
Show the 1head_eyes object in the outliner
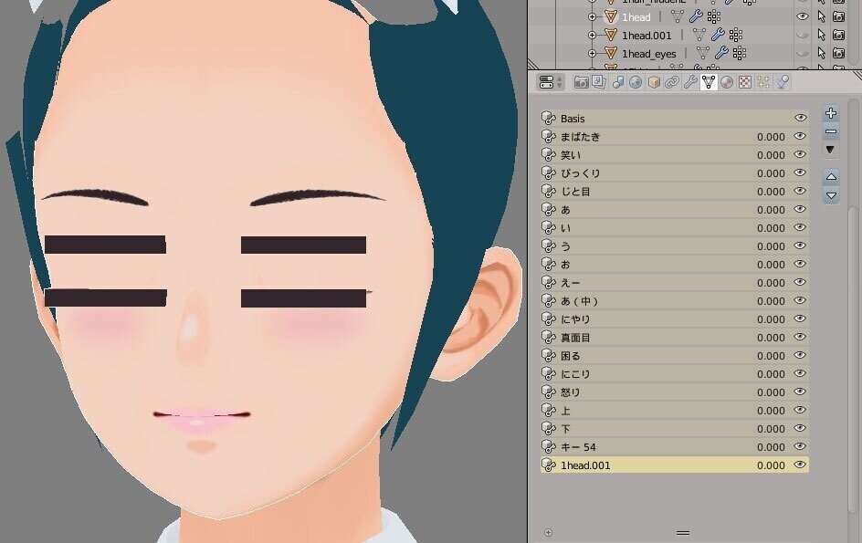point(803,53)
